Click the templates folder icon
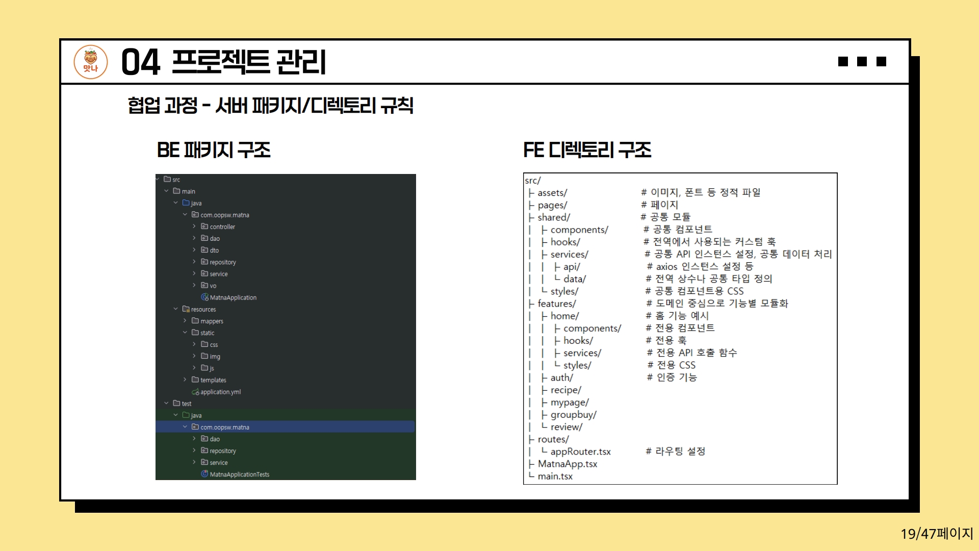 195,380
